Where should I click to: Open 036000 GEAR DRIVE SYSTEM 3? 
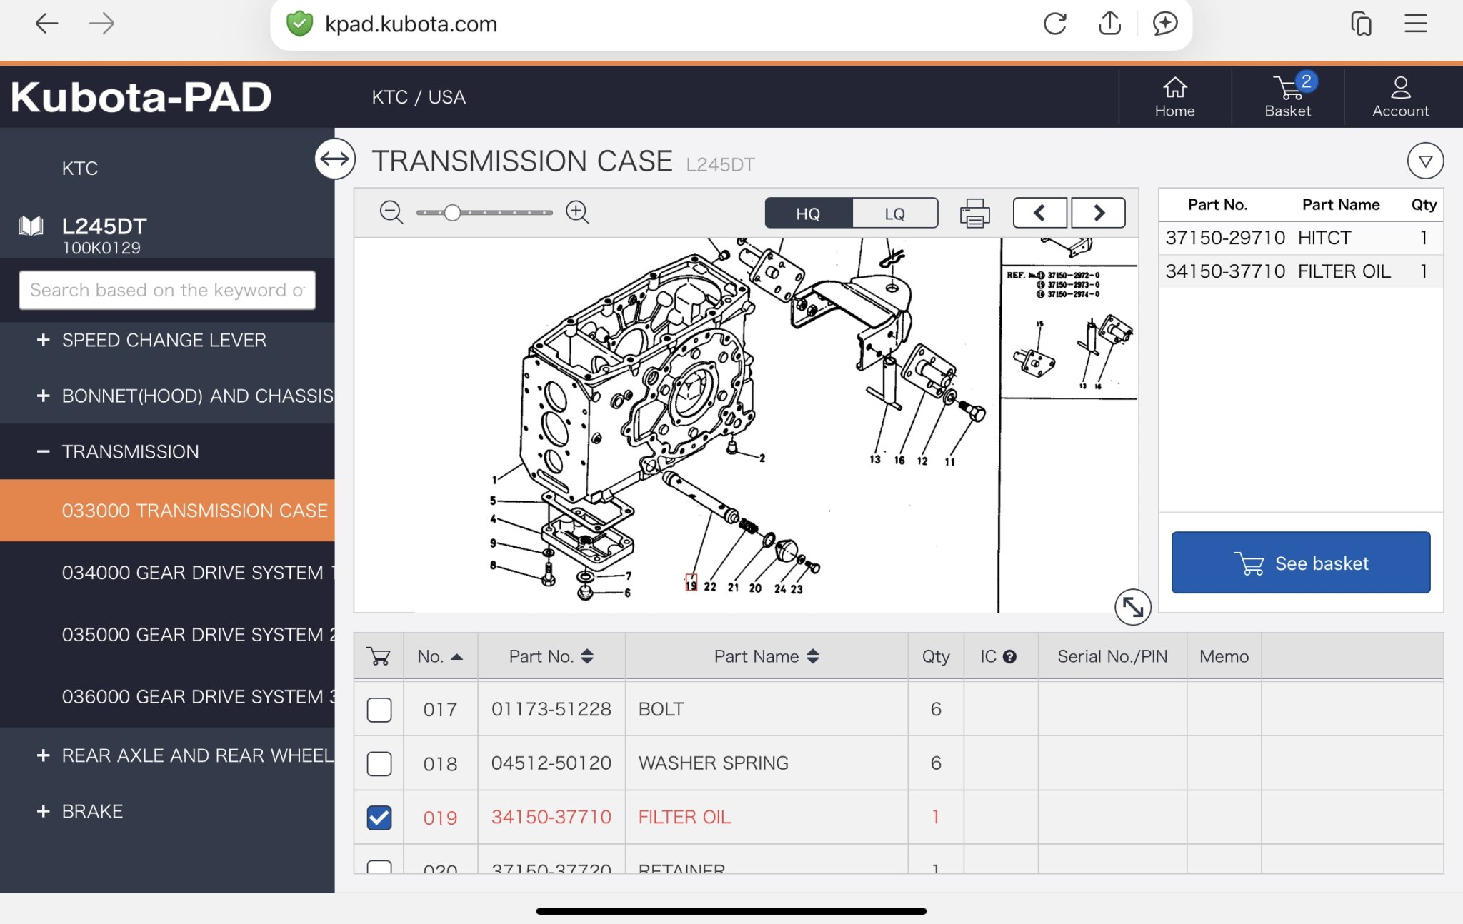tap(167, 697)
